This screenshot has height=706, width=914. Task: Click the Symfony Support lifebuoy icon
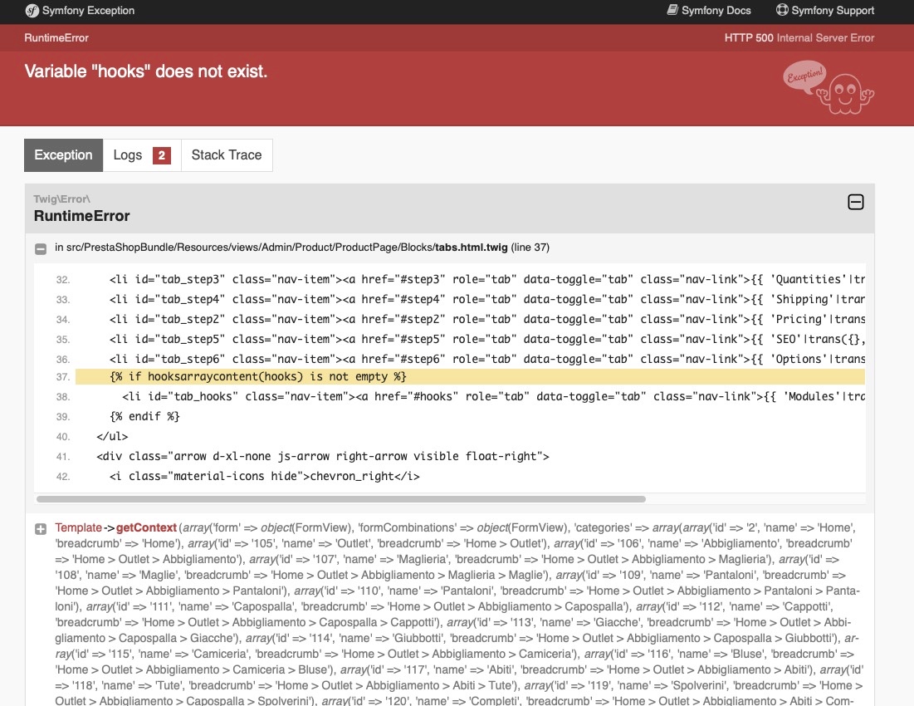(x=782, y=10)
